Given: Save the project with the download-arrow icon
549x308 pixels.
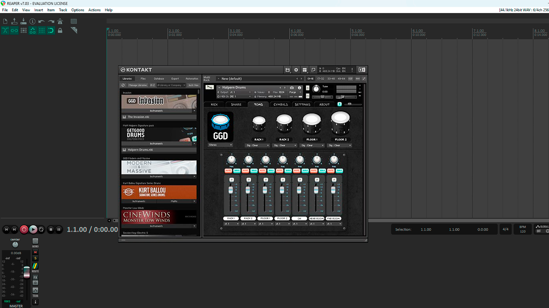Looking at the screenshot, I should [23, 21].
